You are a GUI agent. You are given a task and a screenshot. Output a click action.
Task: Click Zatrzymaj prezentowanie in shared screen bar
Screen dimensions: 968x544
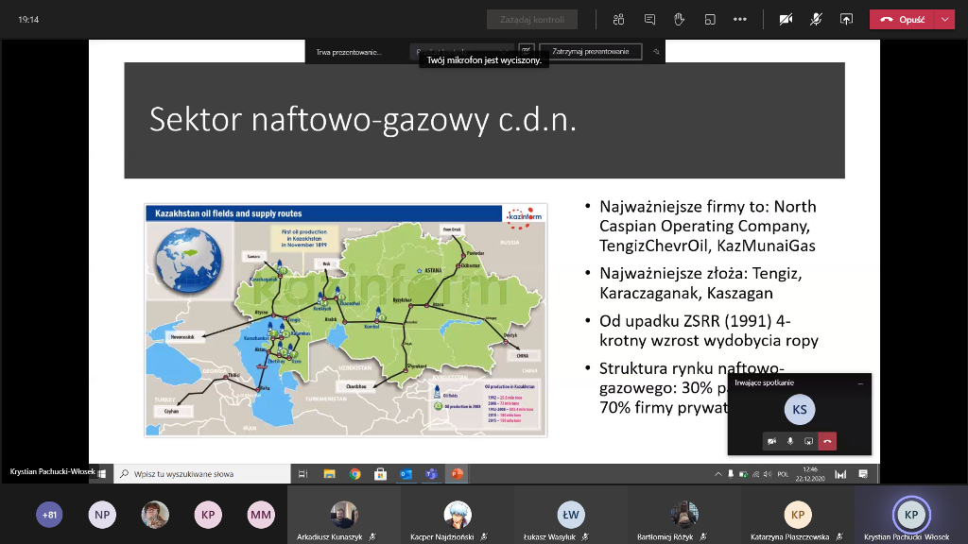pos(590,52)
